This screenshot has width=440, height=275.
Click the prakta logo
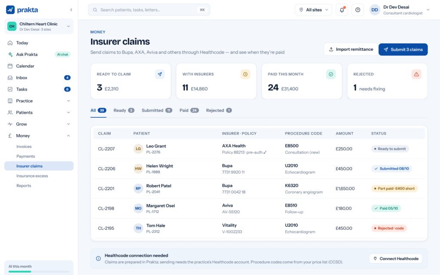[22, 10]
